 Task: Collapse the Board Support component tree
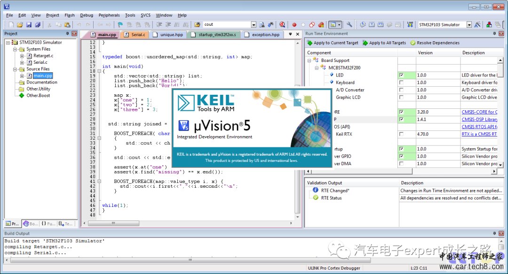tap(310, 61)
